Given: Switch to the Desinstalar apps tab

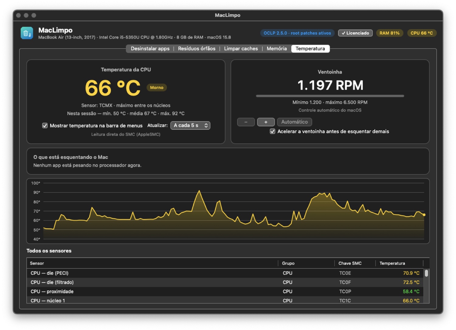Looking at the screenshot, I should click(x=150, y=49).
